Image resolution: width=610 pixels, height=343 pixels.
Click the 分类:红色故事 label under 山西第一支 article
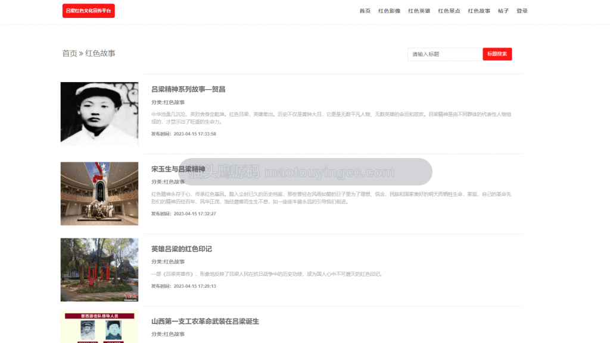tap(168, 334)
